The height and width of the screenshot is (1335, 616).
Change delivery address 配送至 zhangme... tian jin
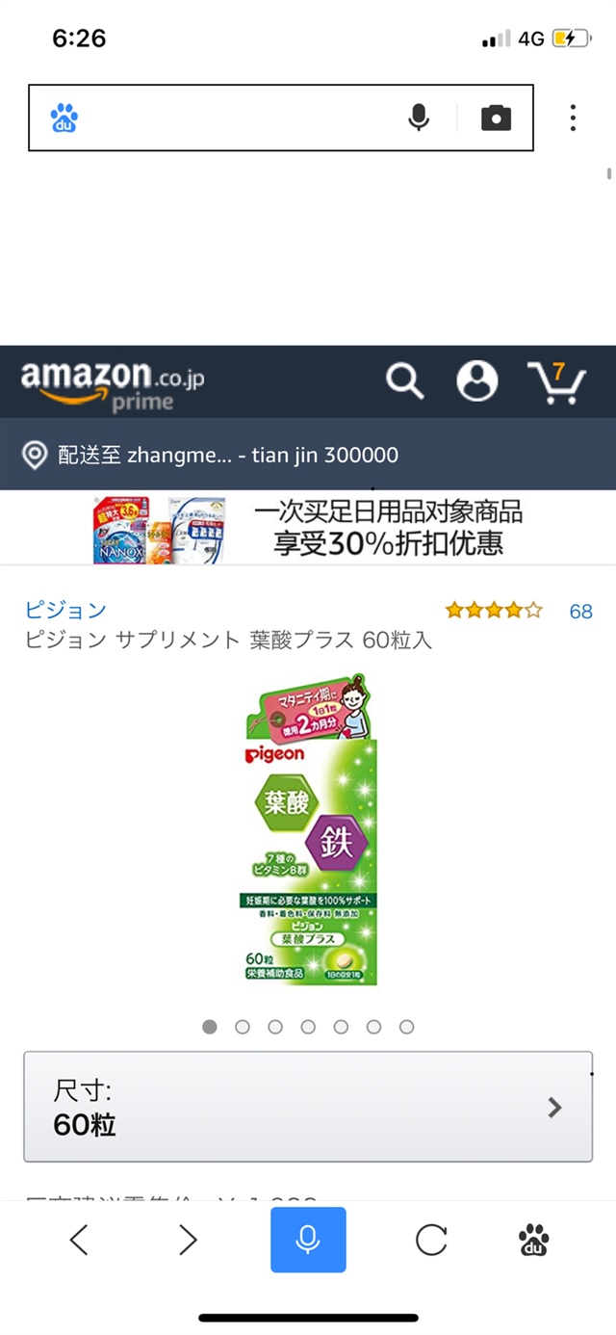coord(308,455)
